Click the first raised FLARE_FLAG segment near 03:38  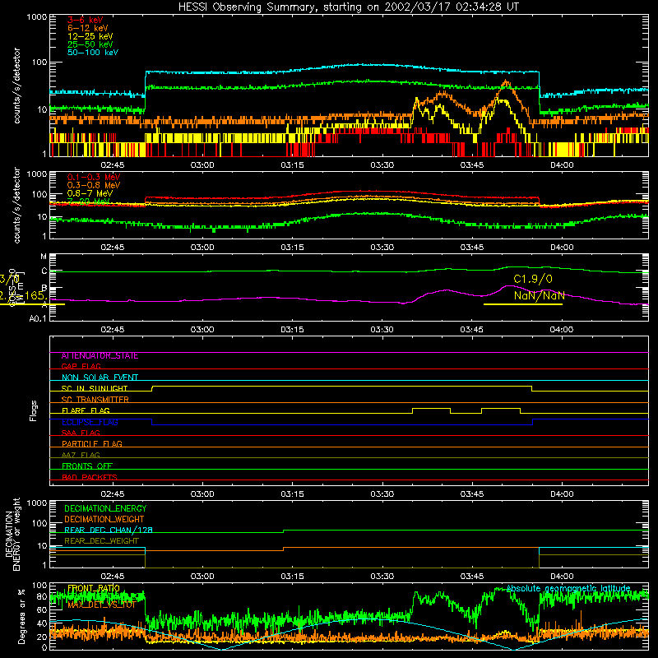tap(431, 409)
